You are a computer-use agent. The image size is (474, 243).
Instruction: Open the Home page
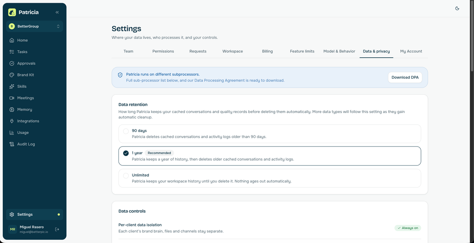coord(34,40)
